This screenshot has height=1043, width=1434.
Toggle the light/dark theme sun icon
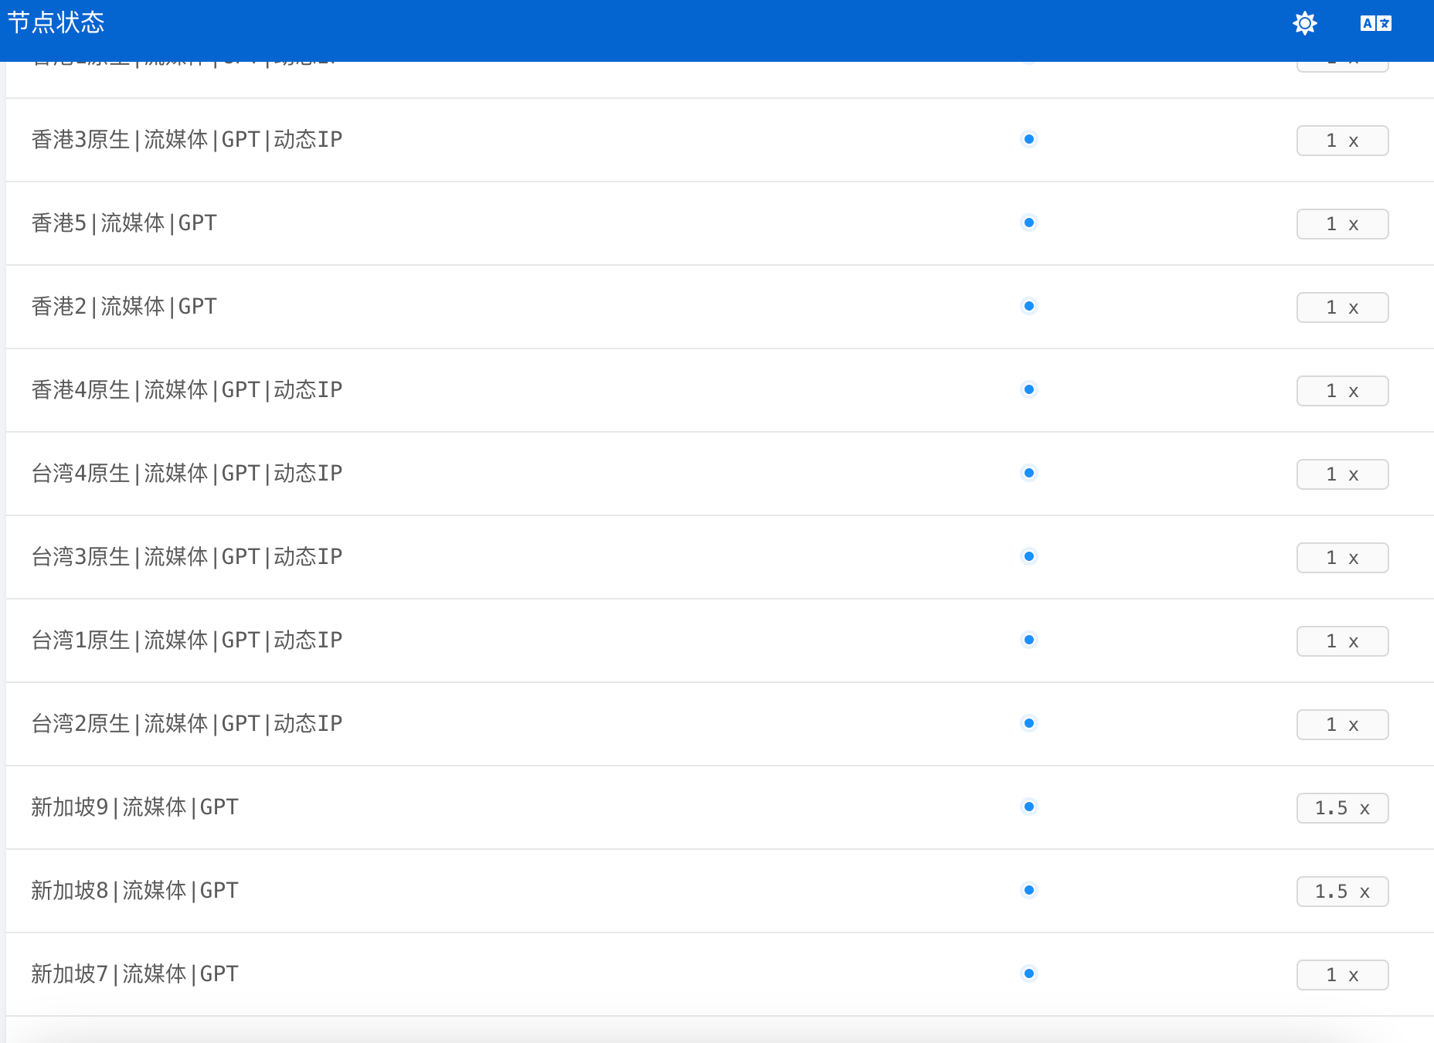pos(1305,23)
